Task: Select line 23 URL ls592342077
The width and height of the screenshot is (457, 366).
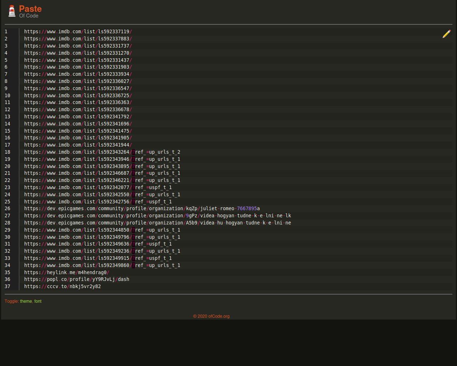Action: point(98,187)
